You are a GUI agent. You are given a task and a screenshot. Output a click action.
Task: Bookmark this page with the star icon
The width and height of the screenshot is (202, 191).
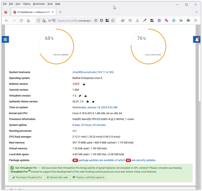coord(113,20)
